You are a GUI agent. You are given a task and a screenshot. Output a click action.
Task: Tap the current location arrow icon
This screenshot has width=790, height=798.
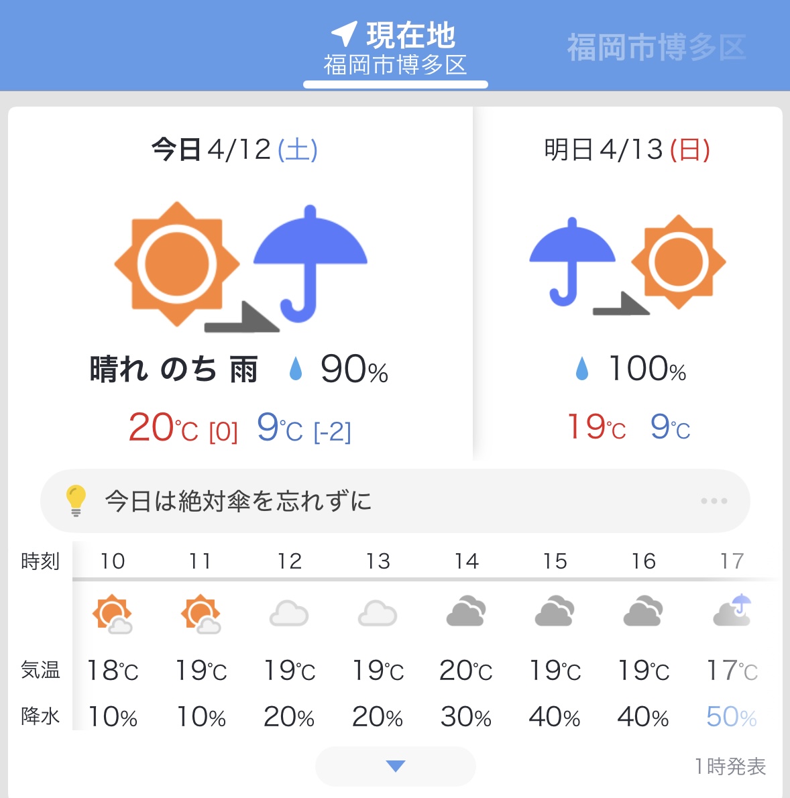click(344, 34)
